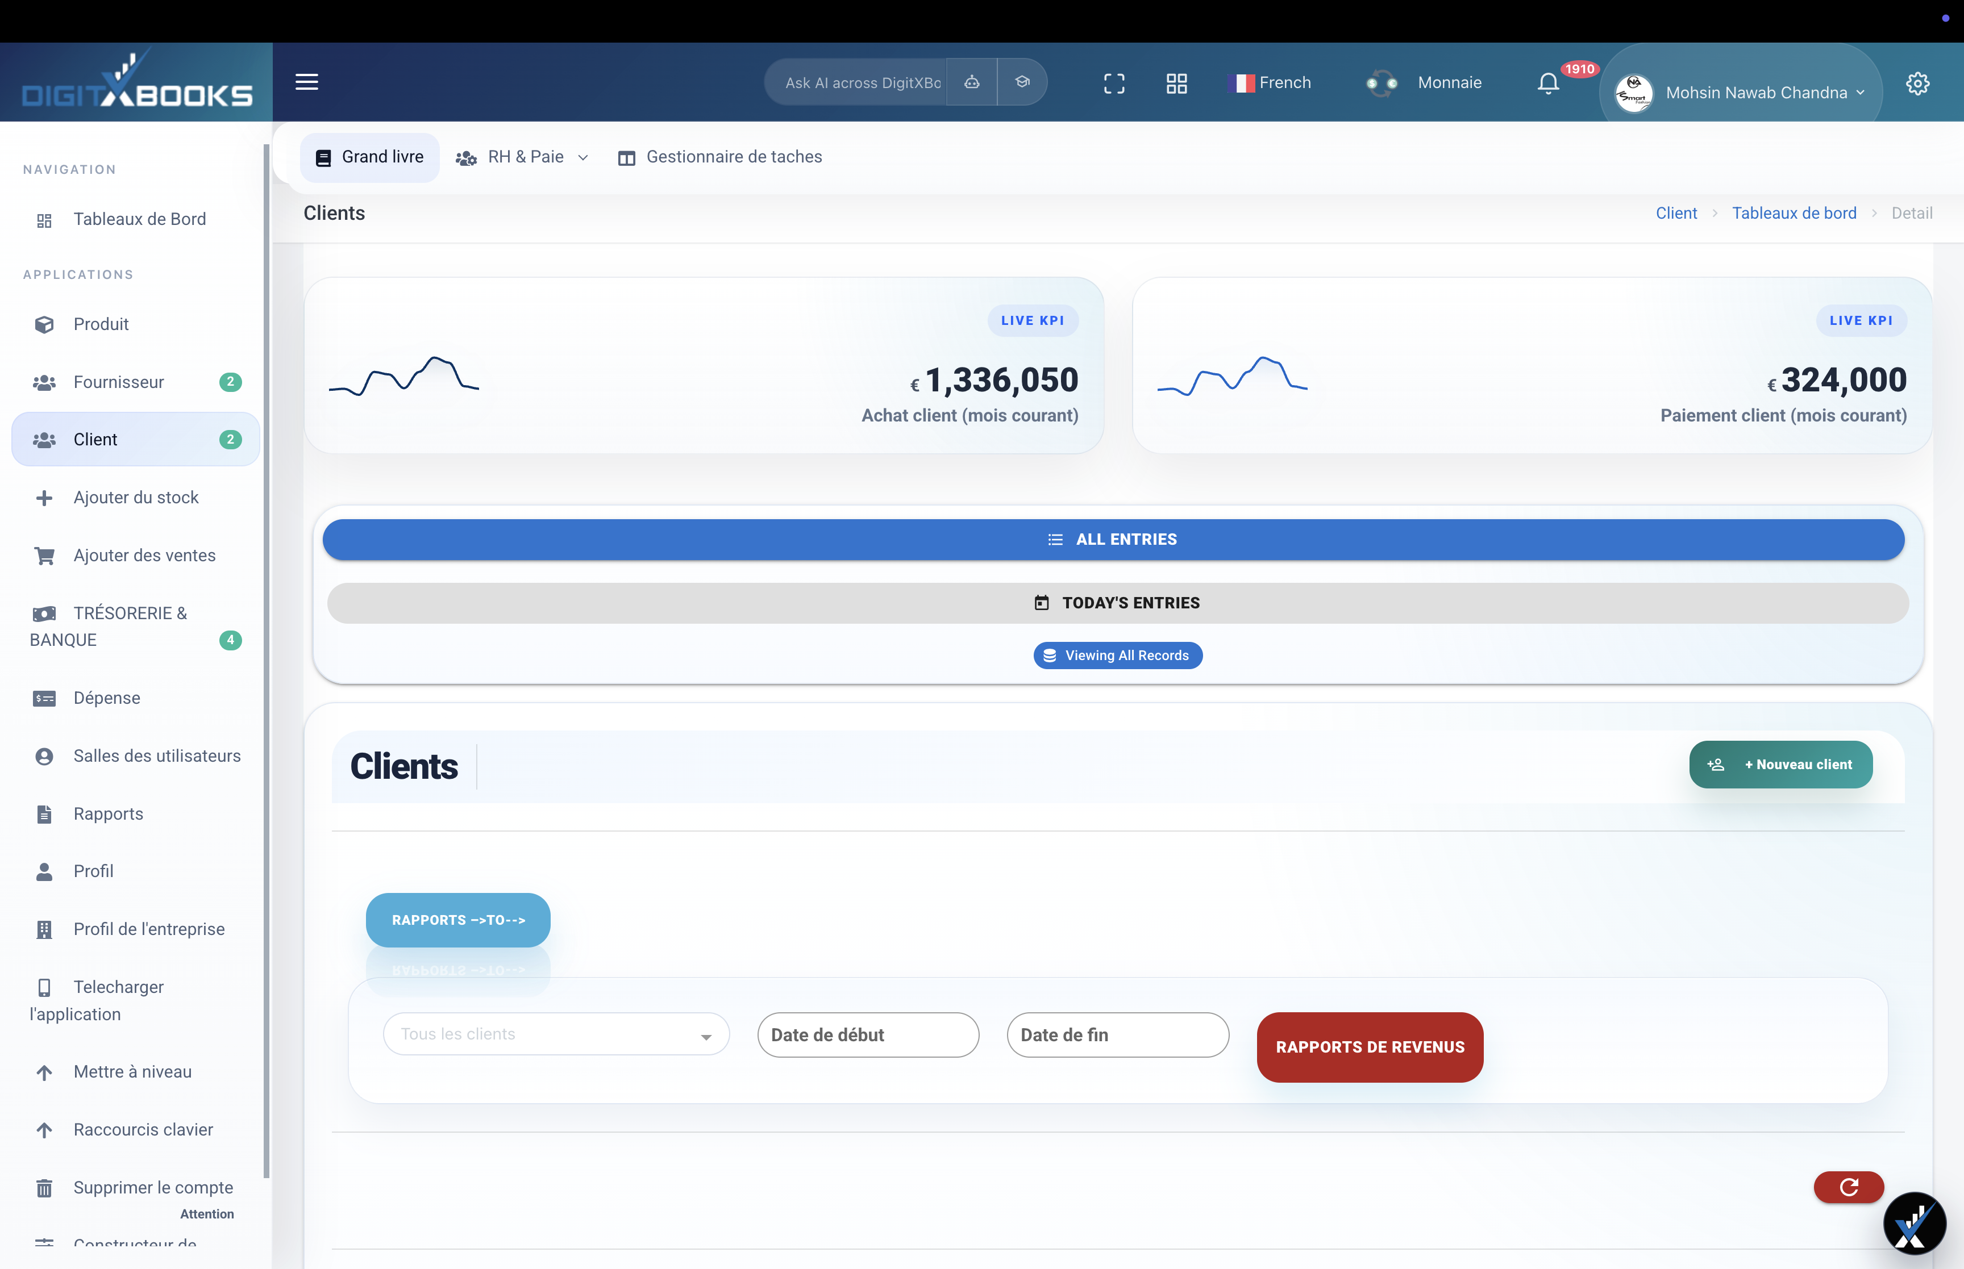Open Gestionnaire de taches tab
This screenshot has width=1964, height=1269.
(x=721, y=157)
